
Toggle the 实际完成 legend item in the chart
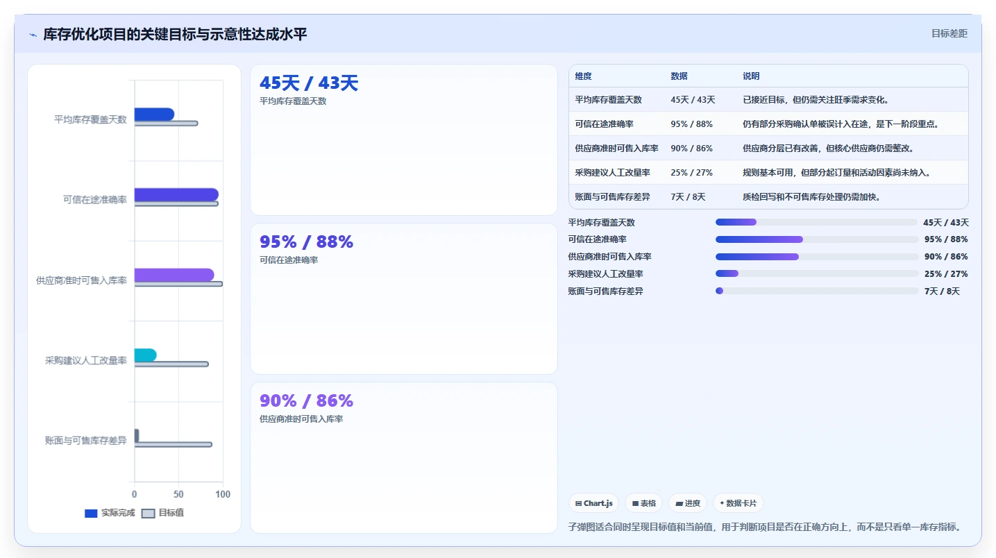[x=110, y=513]
